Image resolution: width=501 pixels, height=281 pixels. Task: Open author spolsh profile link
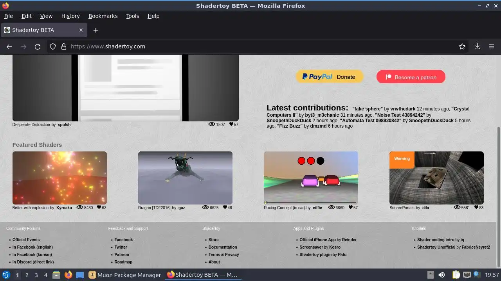click(64, 124)
